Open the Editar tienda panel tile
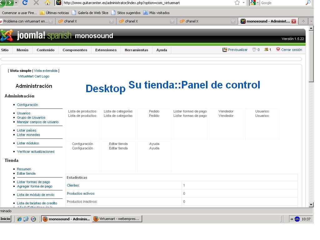The width and height of the screenshot is (320, 240). (118, 156)
